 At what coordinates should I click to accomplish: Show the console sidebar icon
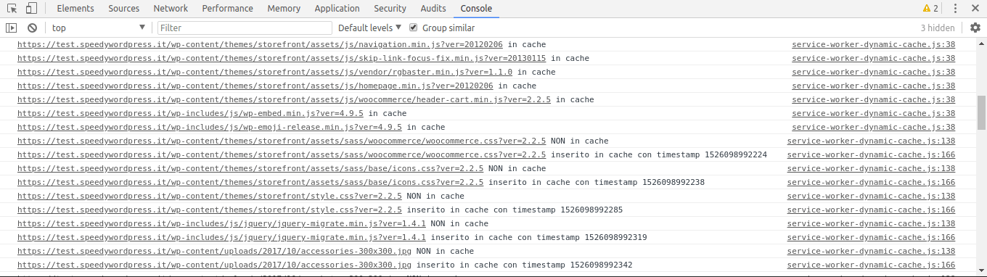[x=11, y=28]
